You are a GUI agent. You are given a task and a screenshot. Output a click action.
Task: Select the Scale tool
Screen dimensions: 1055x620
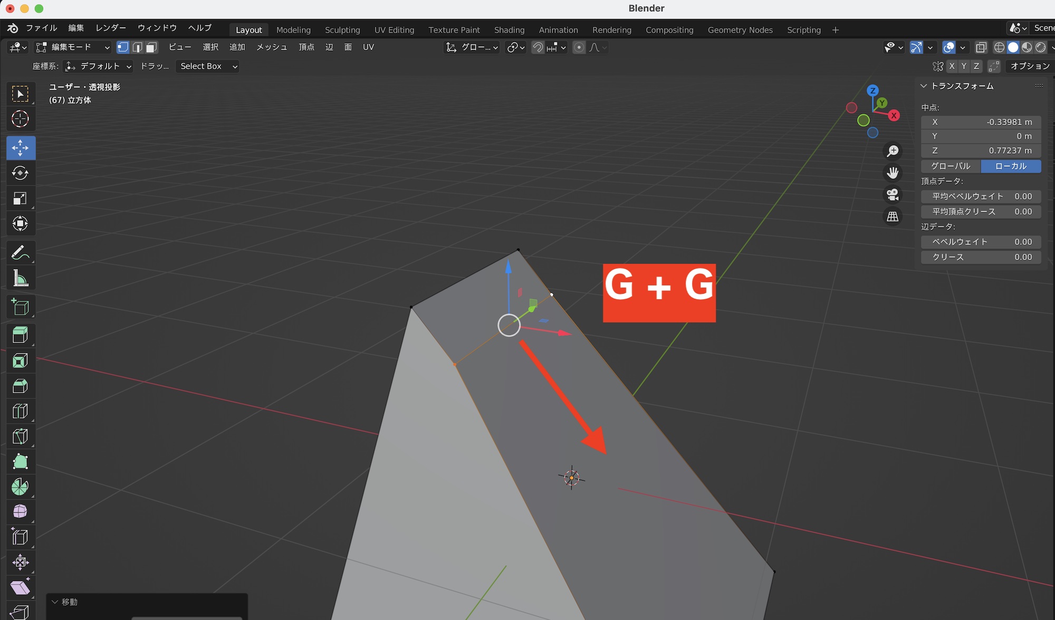[x=20, y=198]
